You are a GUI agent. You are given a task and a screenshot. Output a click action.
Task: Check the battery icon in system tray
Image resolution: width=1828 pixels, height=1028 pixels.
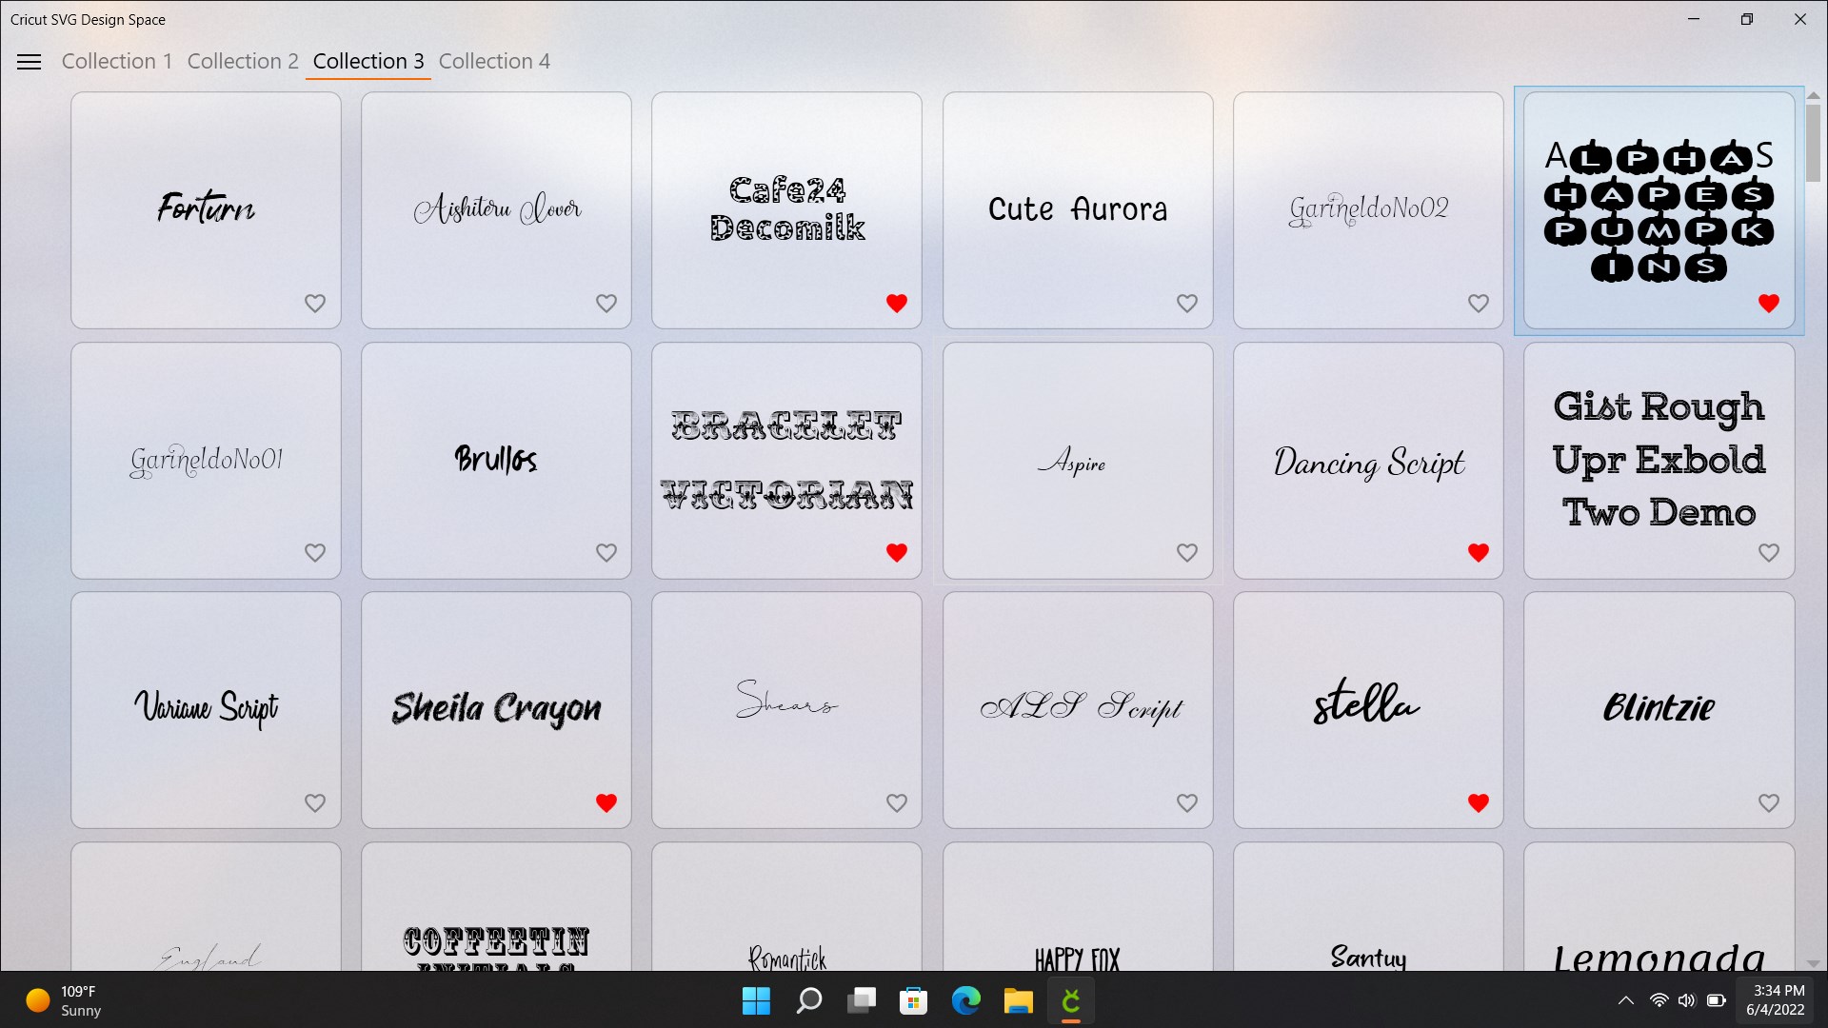[1717, 1000]
